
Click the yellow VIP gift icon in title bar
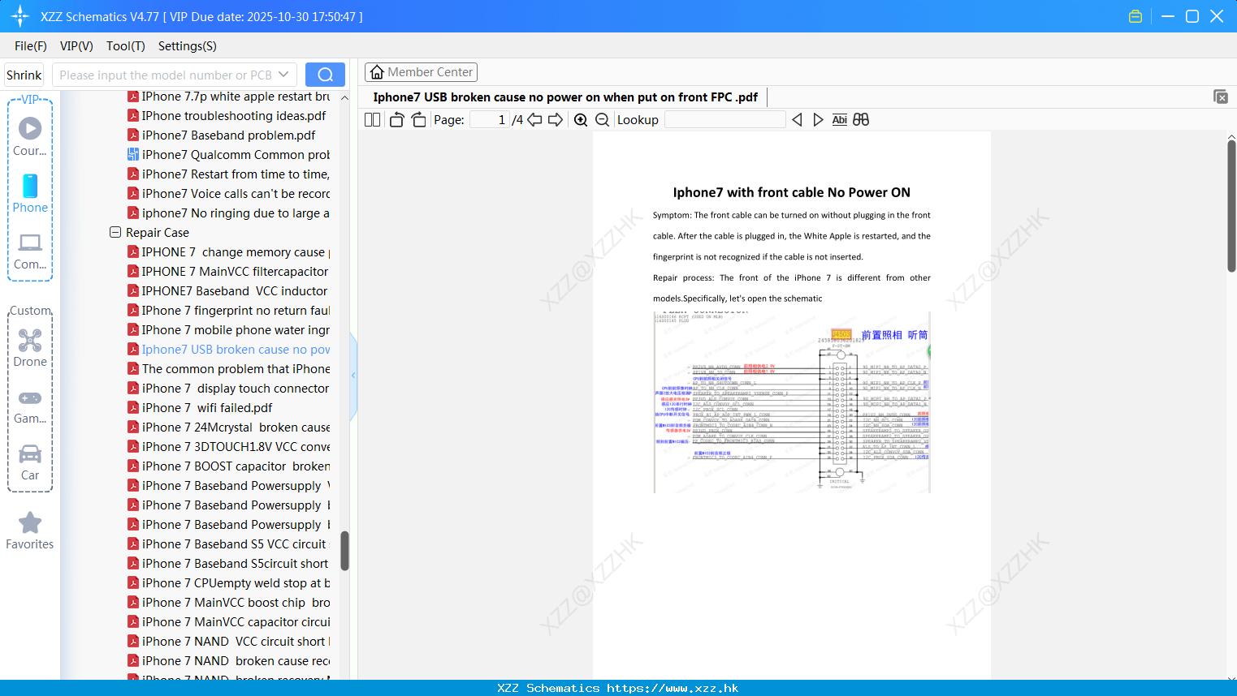pos(1135,16)
